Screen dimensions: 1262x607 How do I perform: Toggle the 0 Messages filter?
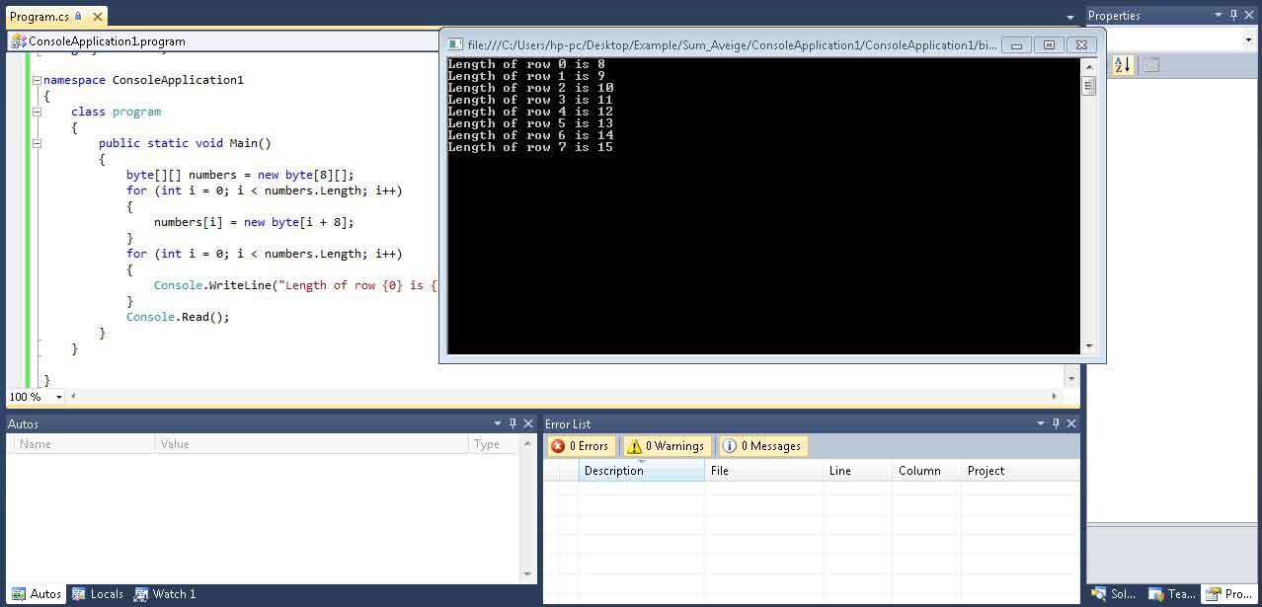coord(762,446)
